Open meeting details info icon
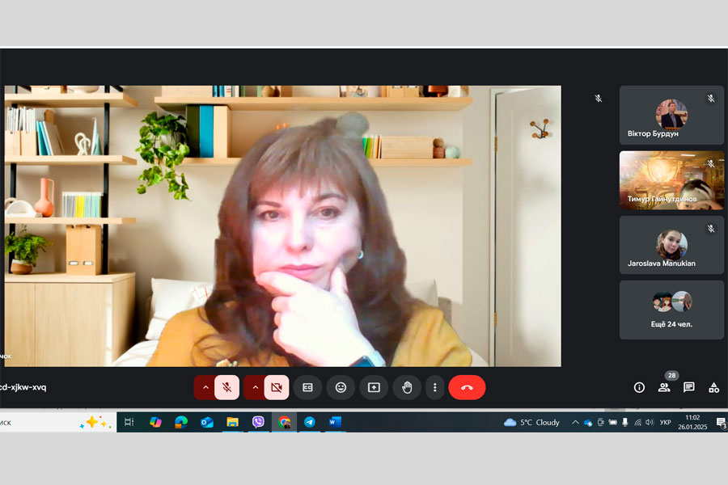728x485 pixels. pos(639,387)
